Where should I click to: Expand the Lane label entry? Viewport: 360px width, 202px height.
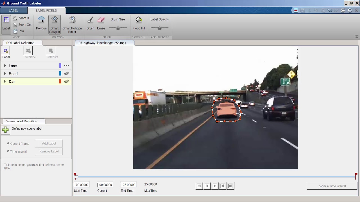pyautogui.click(x=5, y=66)
